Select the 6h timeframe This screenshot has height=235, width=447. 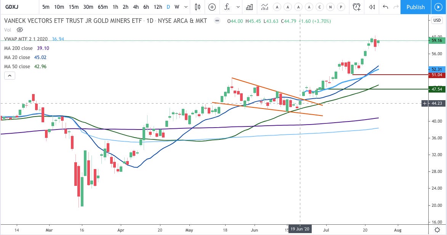(146, 7)
